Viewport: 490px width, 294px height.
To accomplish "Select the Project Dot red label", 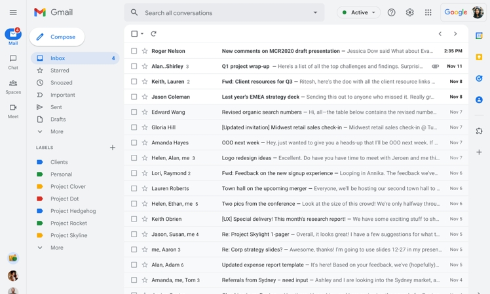I will (x=64, y=199).
